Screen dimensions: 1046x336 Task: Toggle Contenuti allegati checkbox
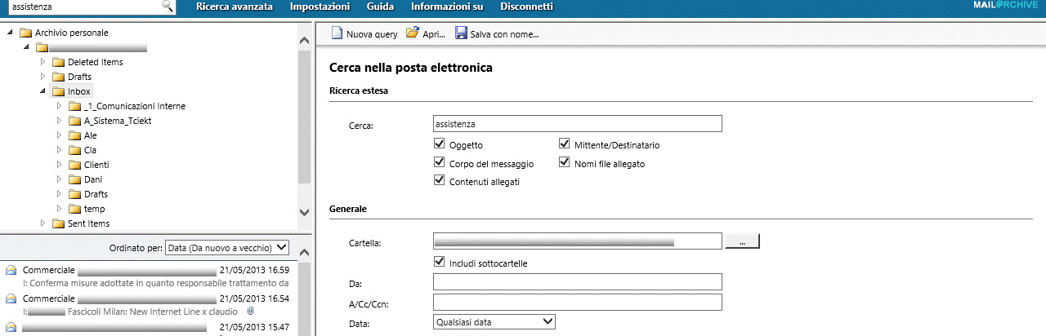coord(440,181)
